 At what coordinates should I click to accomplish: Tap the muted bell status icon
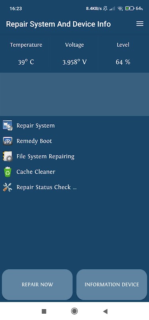pos(105,8)
